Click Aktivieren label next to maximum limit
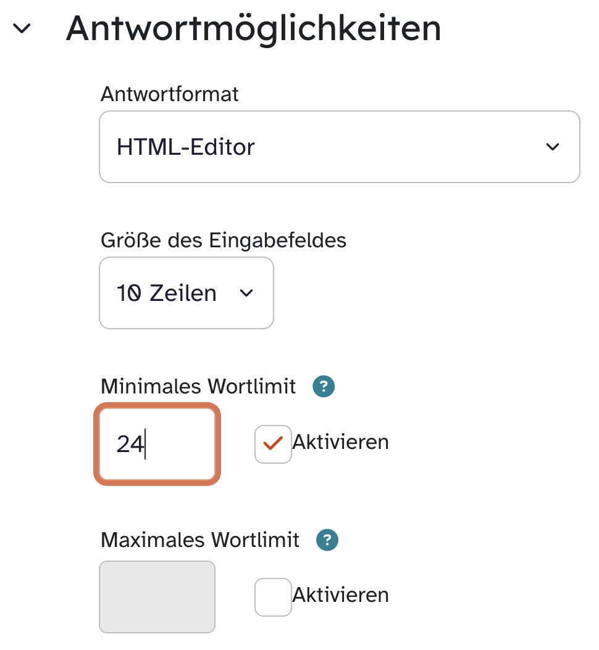The image size is (599, 650). (x=340, y=595)
